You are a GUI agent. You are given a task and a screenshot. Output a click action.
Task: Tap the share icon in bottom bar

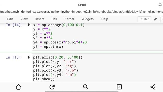153,87
